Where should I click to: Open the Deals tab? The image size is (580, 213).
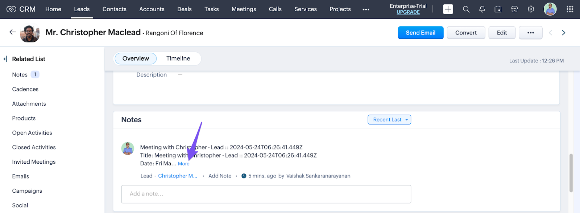tap(185, 9)
